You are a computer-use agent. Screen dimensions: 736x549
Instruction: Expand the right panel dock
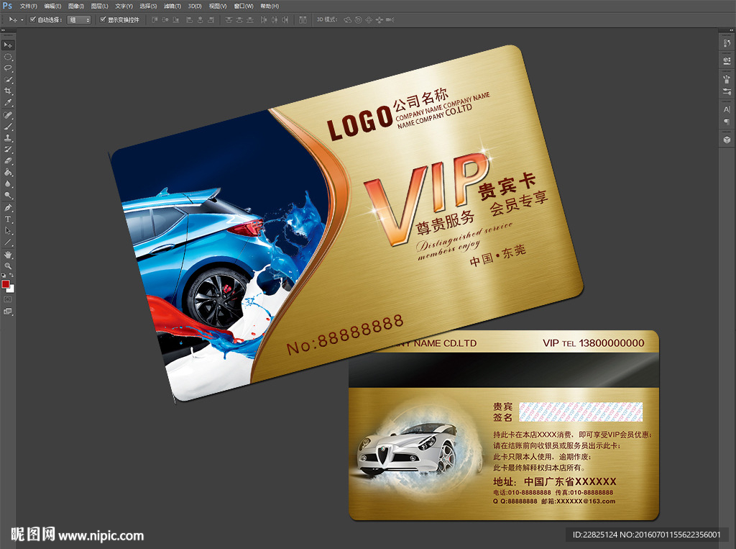pyautogui.click(x=732, y=30)
